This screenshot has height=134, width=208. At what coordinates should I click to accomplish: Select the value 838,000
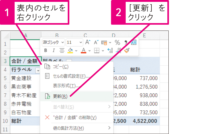(148, 104)
